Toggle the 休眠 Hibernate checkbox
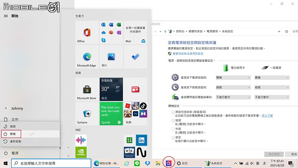Image resolution: width=298 pixels, height=168 pixels. pyautogui.click(x=173, y=129)
